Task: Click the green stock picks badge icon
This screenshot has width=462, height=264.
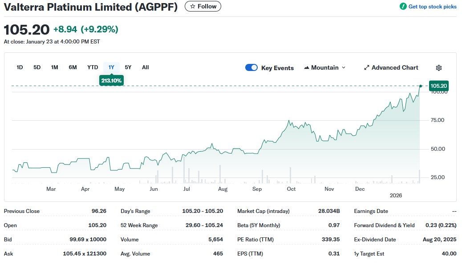Action: pyautogui.click(x=403, y=7)
